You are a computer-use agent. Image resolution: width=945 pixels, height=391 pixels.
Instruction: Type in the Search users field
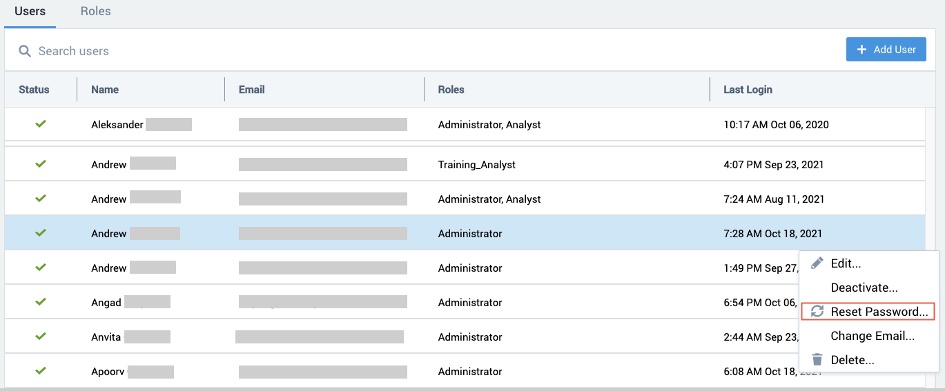coord(276,51)
